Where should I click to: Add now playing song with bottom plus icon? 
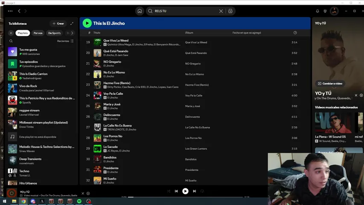pyautogui.click(x=88, y=193)
